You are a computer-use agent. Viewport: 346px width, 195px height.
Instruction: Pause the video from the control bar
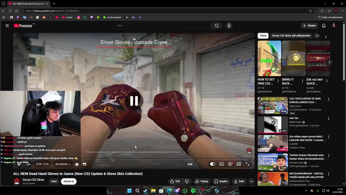coord(19,164)
